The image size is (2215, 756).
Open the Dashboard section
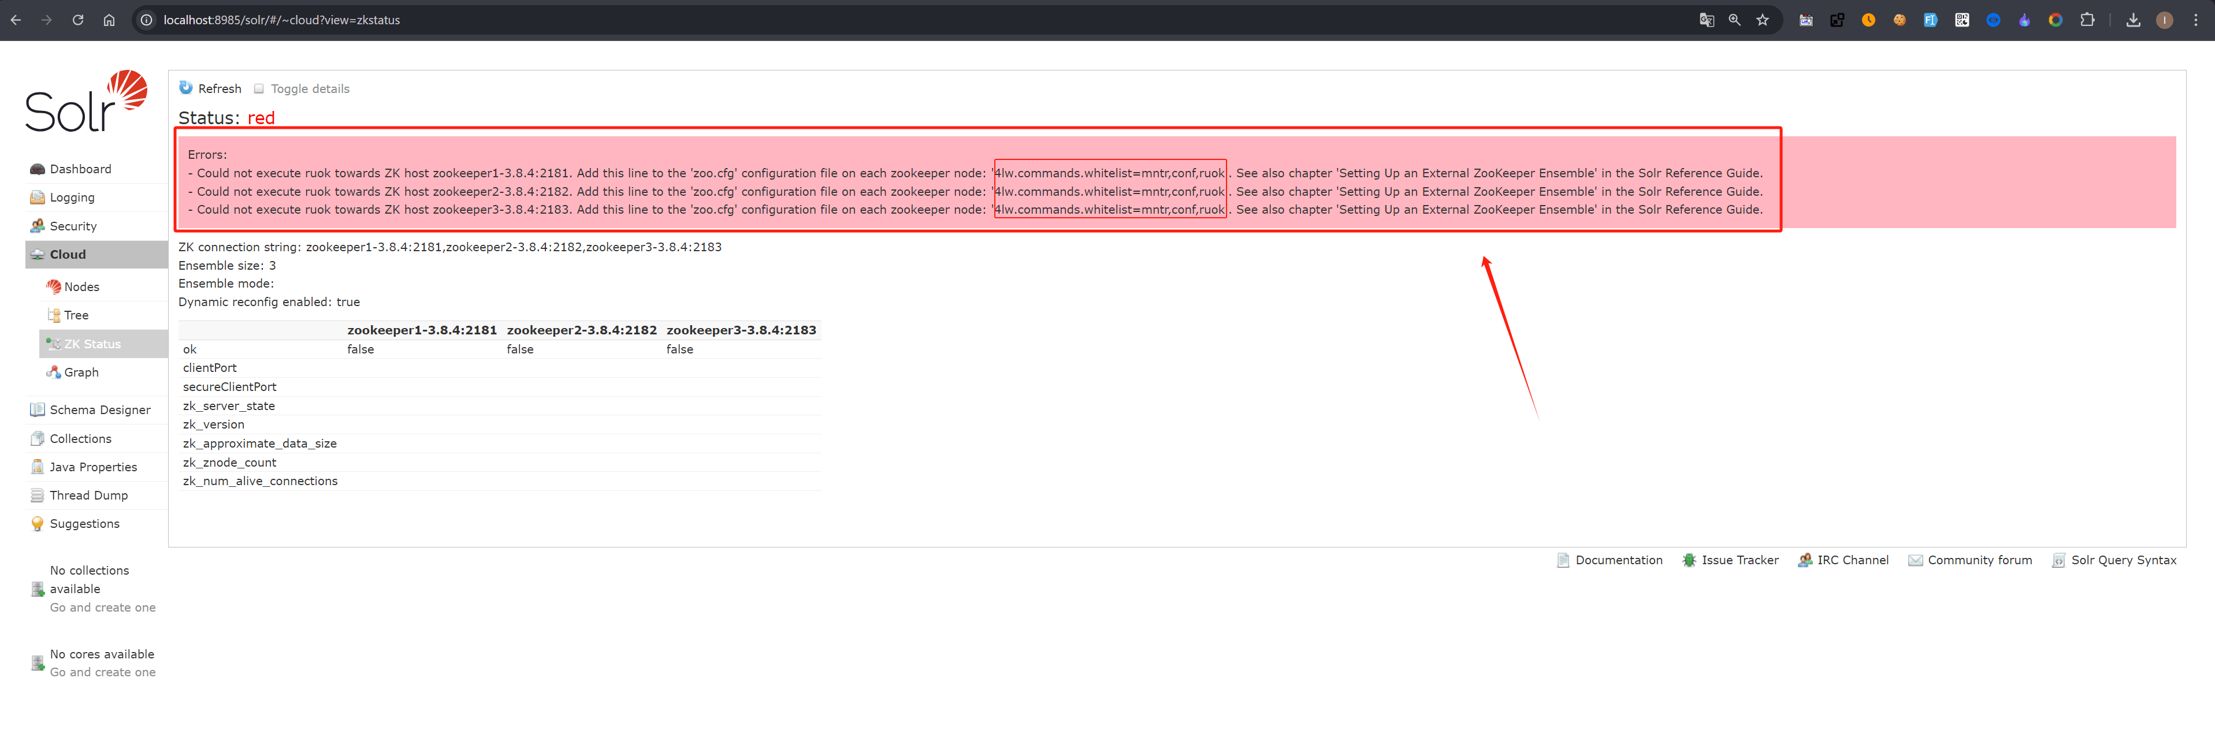click(80, 167)
